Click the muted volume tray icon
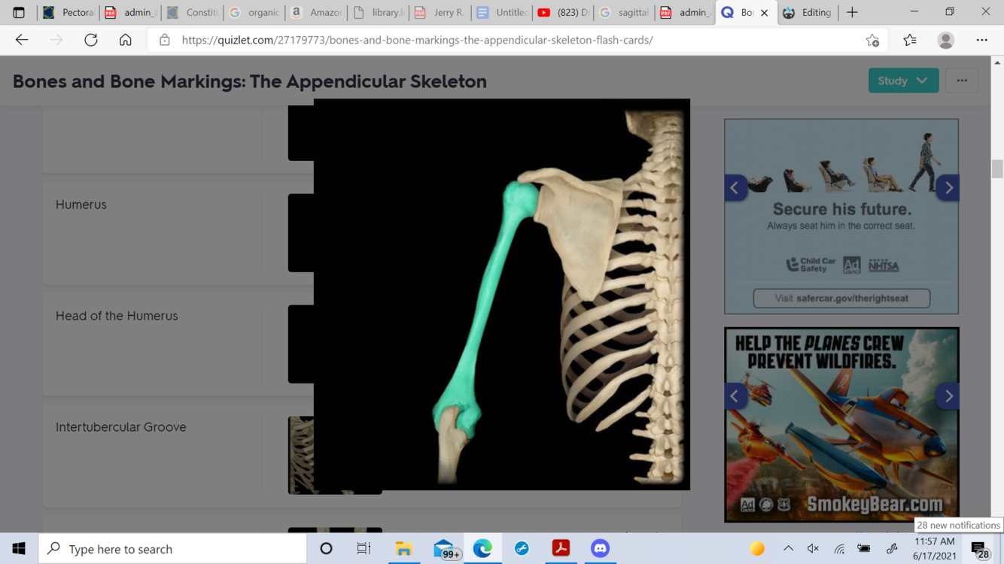Image resolution: width=1004 pixels, height=564 pixels. (x=813, y=549)
